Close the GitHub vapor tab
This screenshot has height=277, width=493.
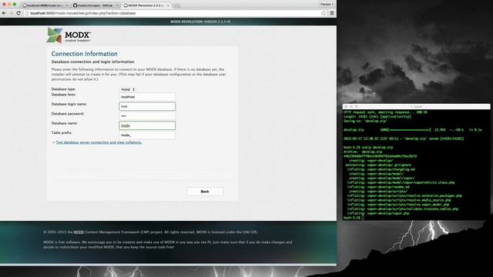(117, 5)
